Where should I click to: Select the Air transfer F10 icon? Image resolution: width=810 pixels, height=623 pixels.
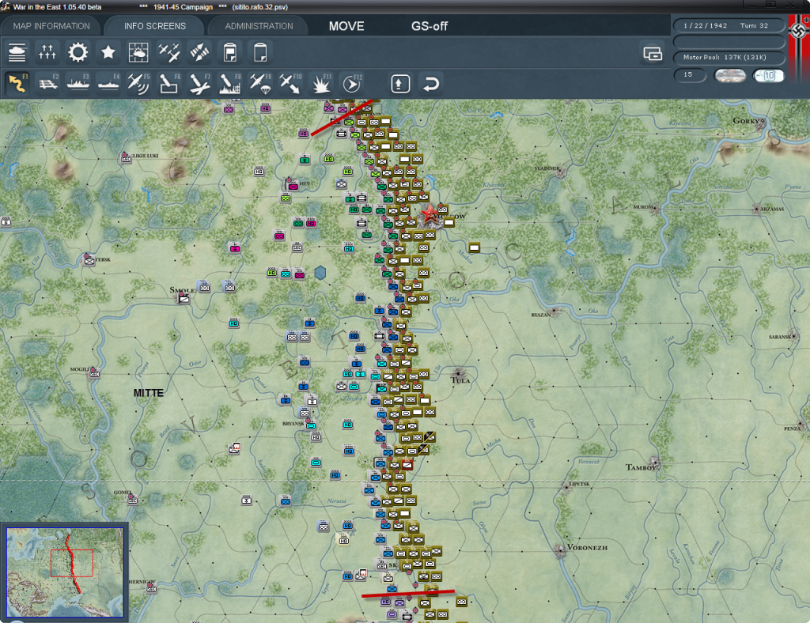tap(290, 84)
